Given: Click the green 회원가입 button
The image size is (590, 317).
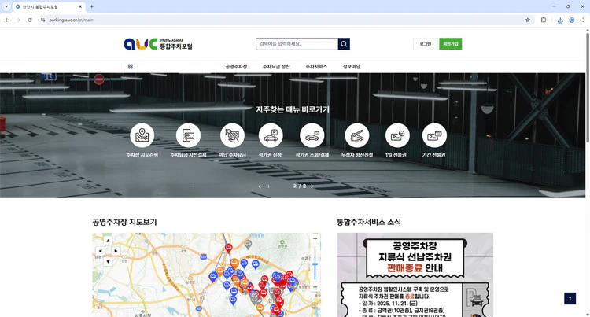Looking at the screenshot, I should pos(451,44).
